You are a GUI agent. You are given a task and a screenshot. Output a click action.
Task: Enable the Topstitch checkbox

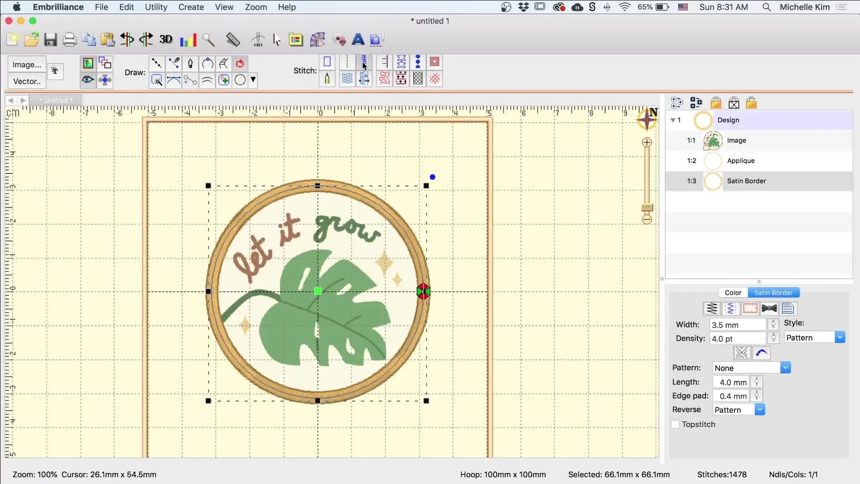click(x=675, y=424)
